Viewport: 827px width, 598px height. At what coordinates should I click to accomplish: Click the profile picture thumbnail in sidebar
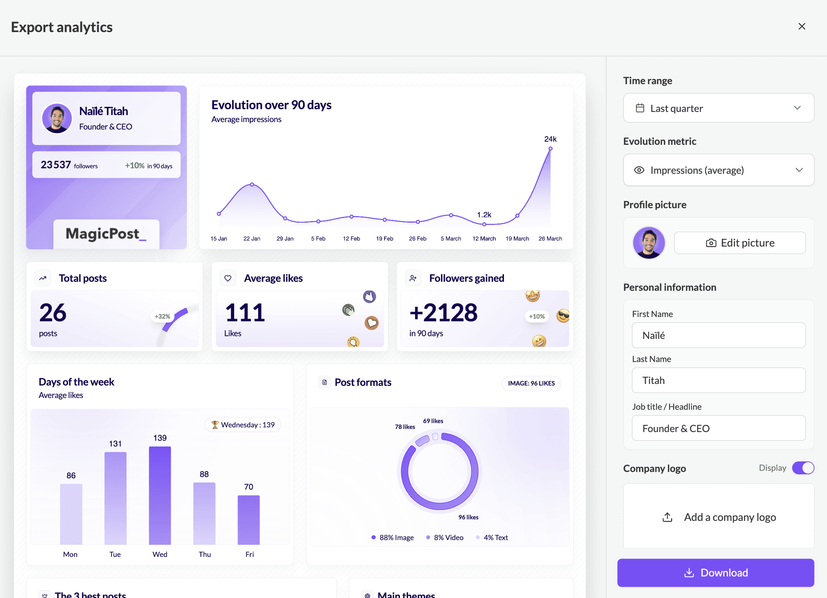pos(648,243)
